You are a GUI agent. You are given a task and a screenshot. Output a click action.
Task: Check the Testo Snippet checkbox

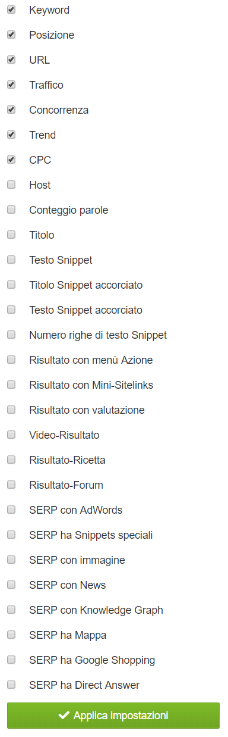[x=11, y=260]
